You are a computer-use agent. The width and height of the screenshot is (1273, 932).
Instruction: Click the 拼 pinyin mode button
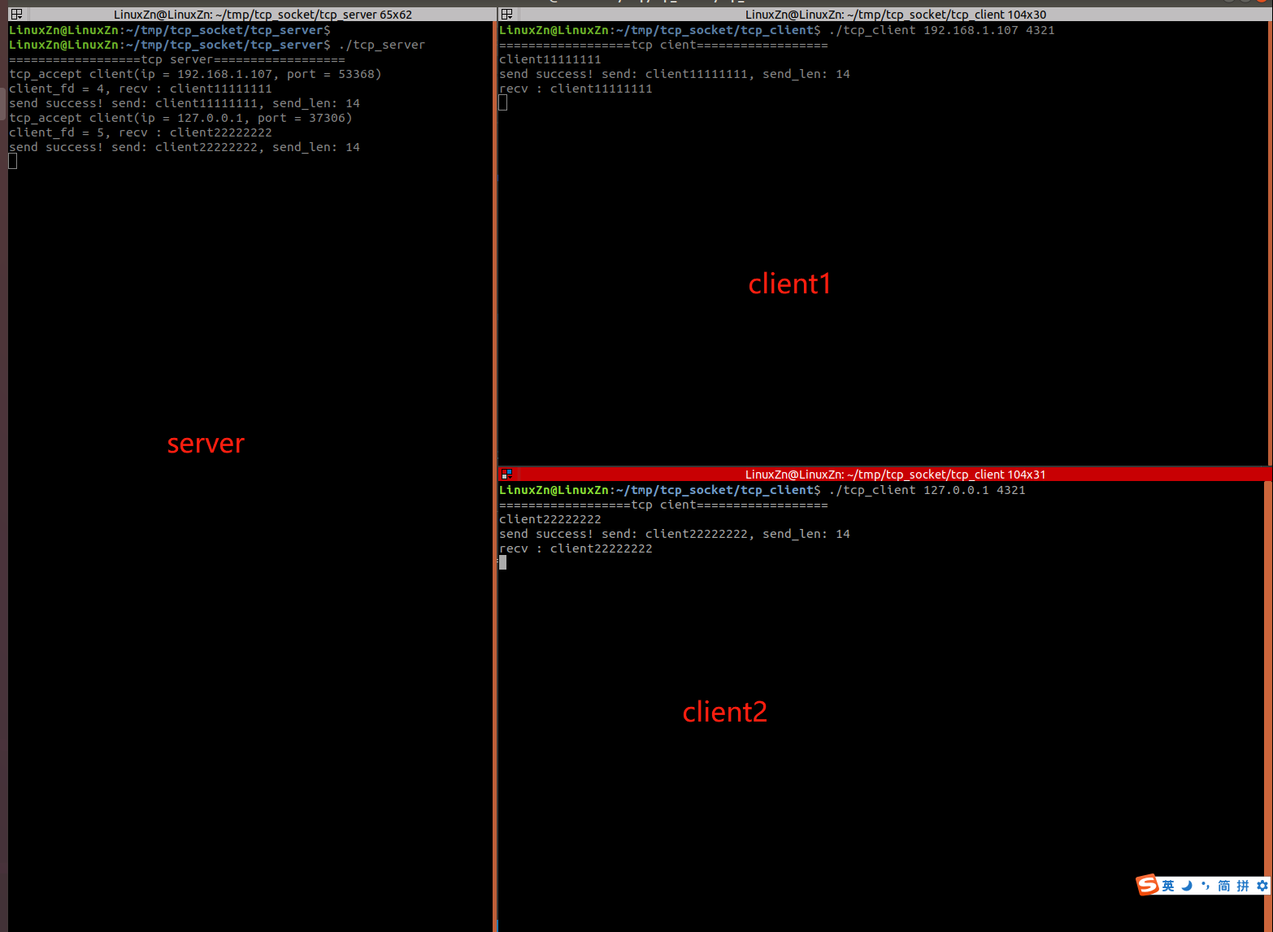pyautogui.click(x=1242, y=886)
